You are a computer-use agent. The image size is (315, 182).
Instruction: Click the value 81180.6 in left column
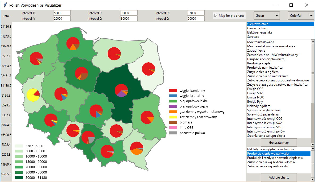click(6, 86)
